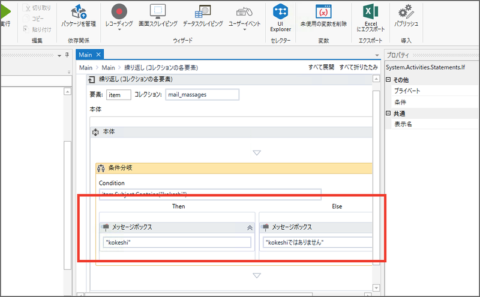Click Collapse All (すべて折りたたみ)
Screen dimensions: 480x297
tap(358, 67)
